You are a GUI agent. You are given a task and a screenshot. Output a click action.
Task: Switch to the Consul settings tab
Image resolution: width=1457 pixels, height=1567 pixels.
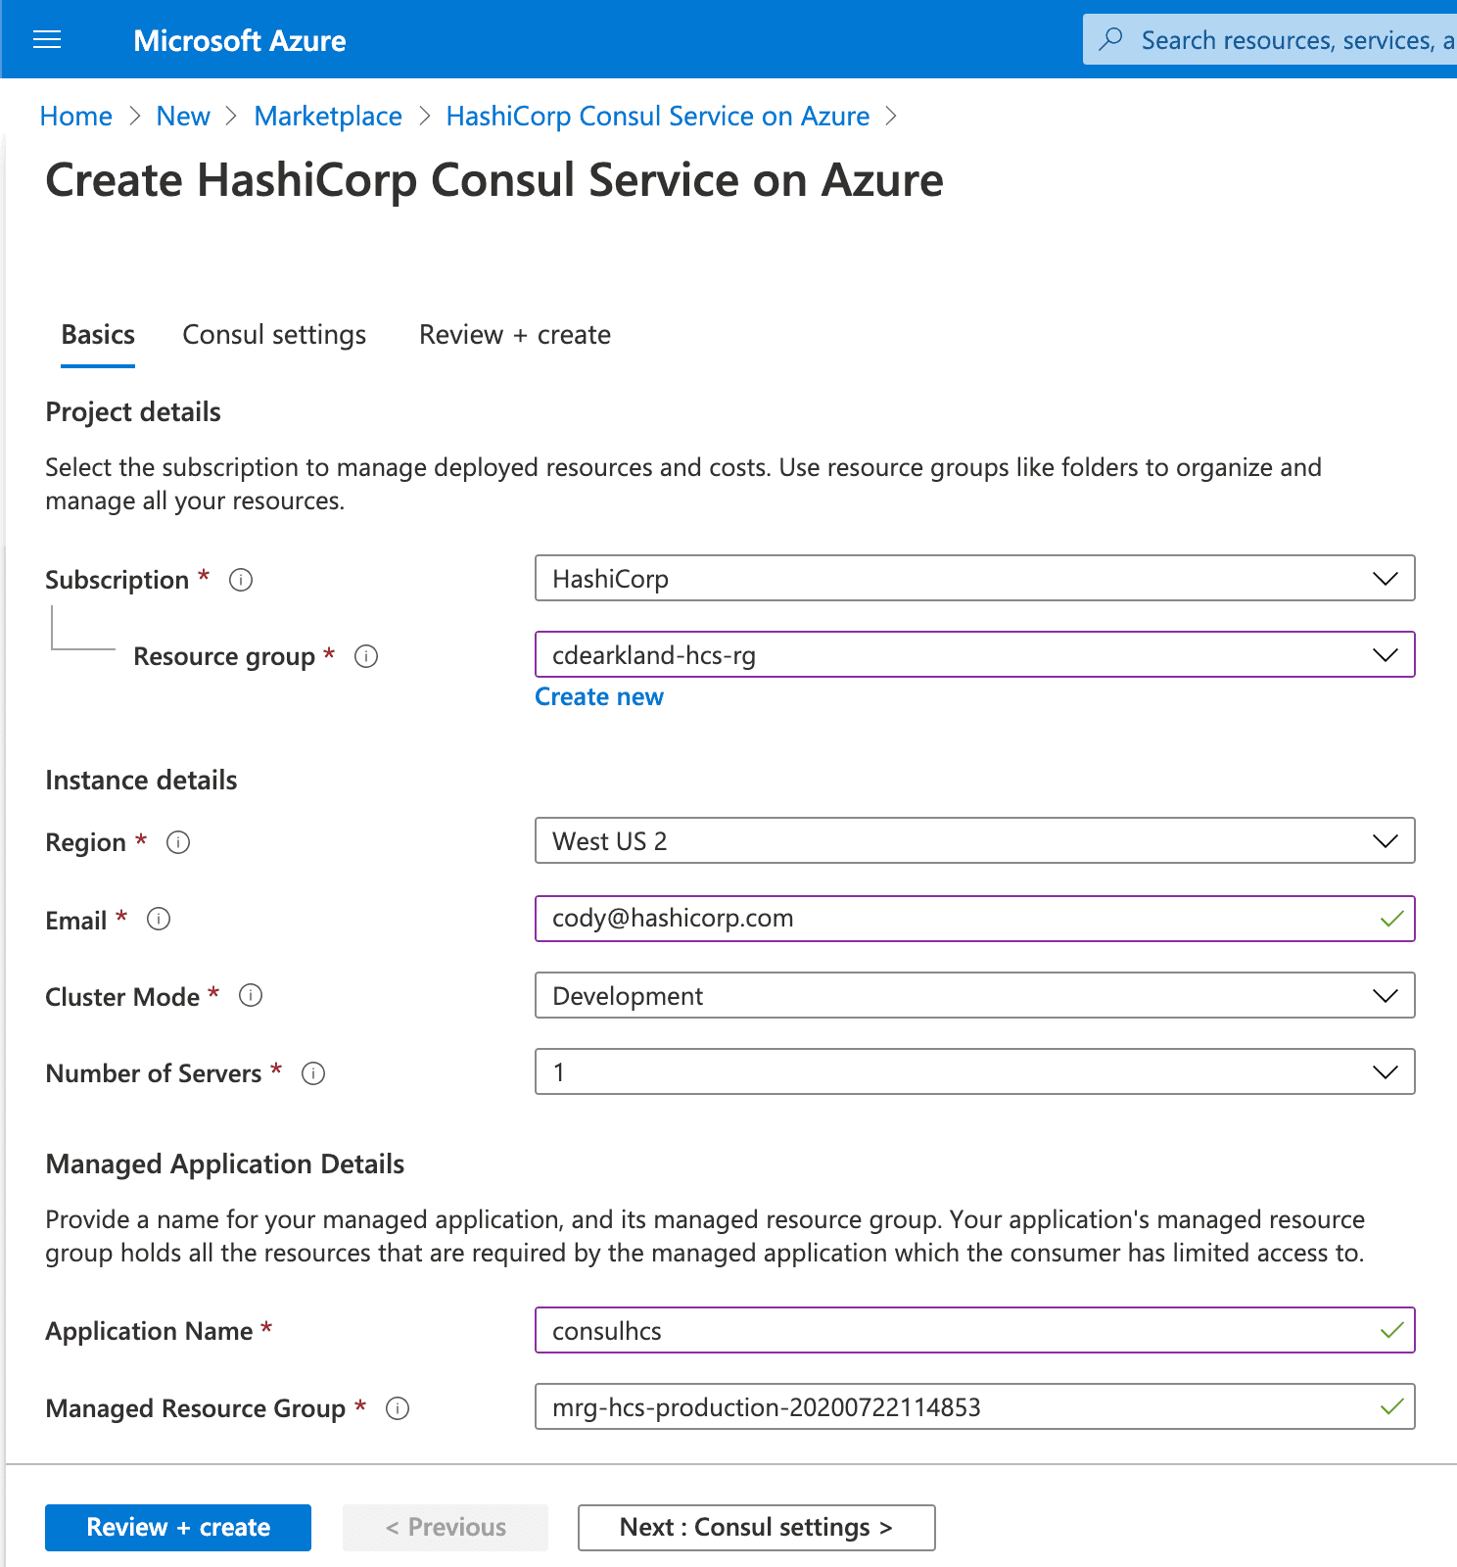coord(274,335)
